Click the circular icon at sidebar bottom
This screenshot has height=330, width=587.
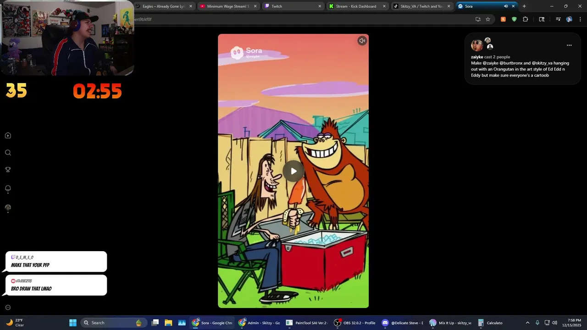[x=8, y=308]
